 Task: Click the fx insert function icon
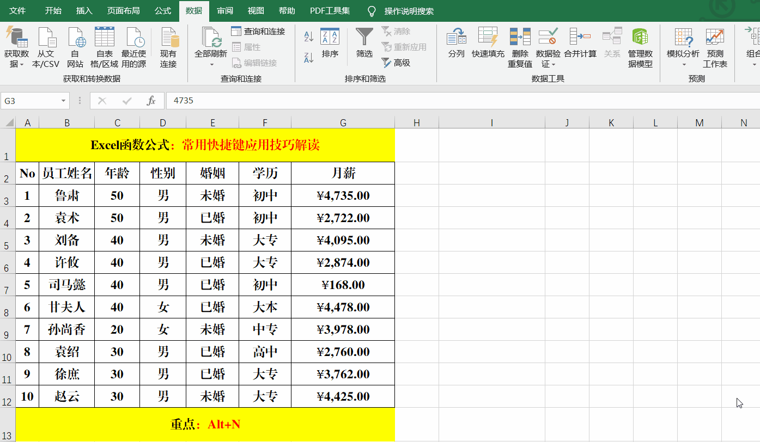[151, 101]
